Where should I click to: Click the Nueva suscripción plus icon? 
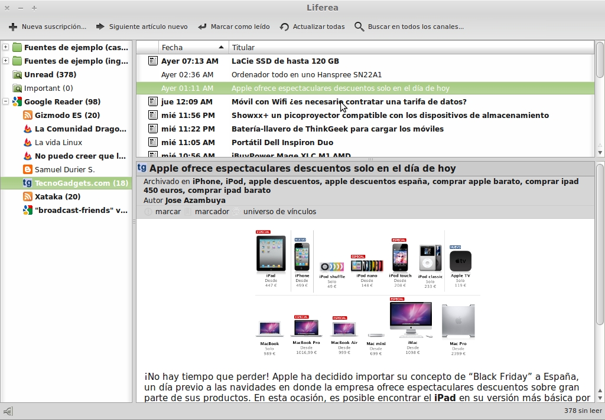pos(13,27)
